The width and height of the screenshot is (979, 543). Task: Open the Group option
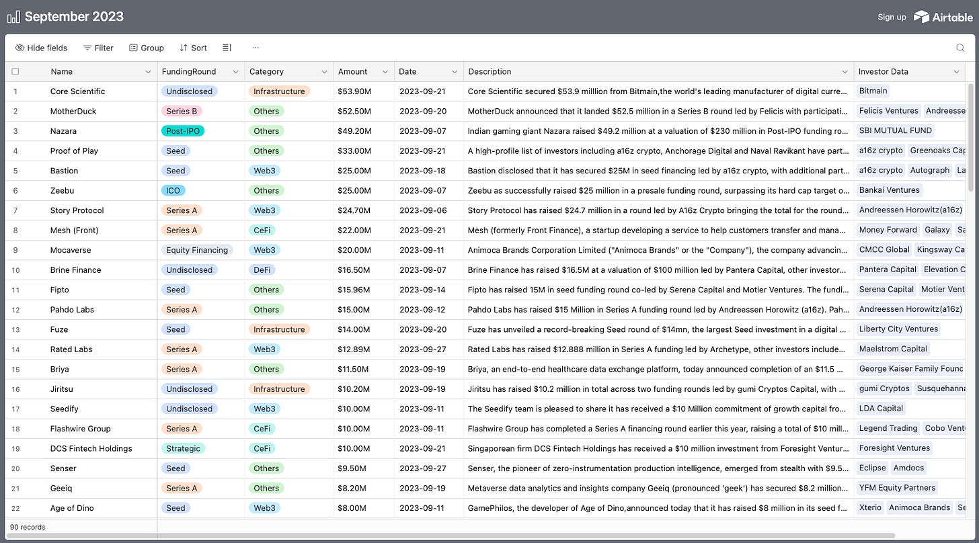click(x=147, y=48)
